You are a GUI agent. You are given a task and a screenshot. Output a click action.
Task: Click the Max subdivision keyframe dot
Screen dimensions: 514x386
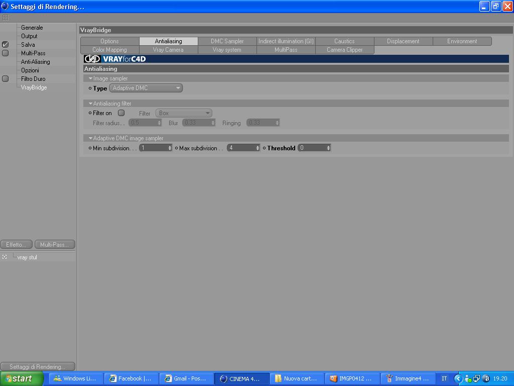pyautogui.click(x=176, y=148)
